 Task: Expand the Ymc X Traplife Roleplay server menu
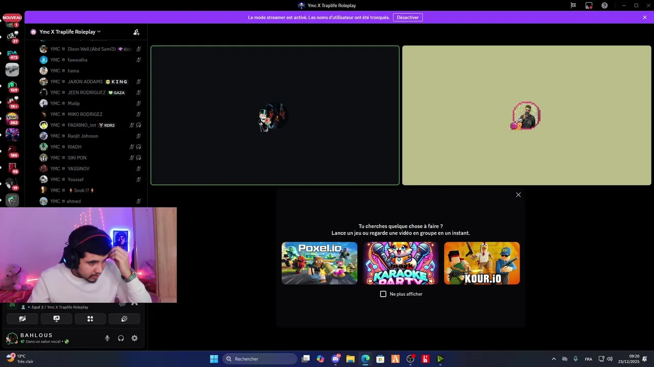[x=69, y=32]
